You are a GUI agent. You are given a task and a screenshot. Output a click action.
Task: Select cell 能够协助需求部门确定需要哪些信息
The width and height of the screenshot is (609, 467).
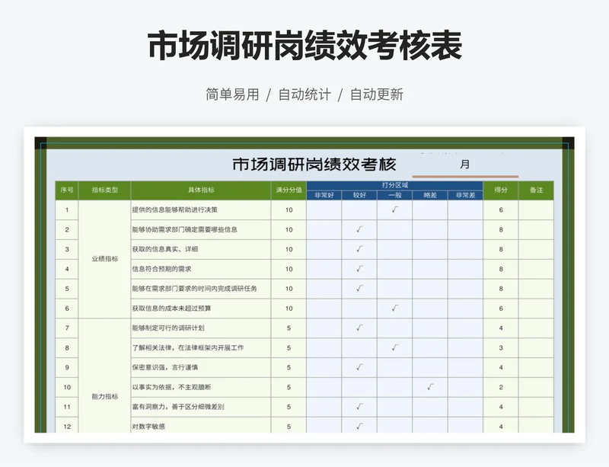pos(201,230)
